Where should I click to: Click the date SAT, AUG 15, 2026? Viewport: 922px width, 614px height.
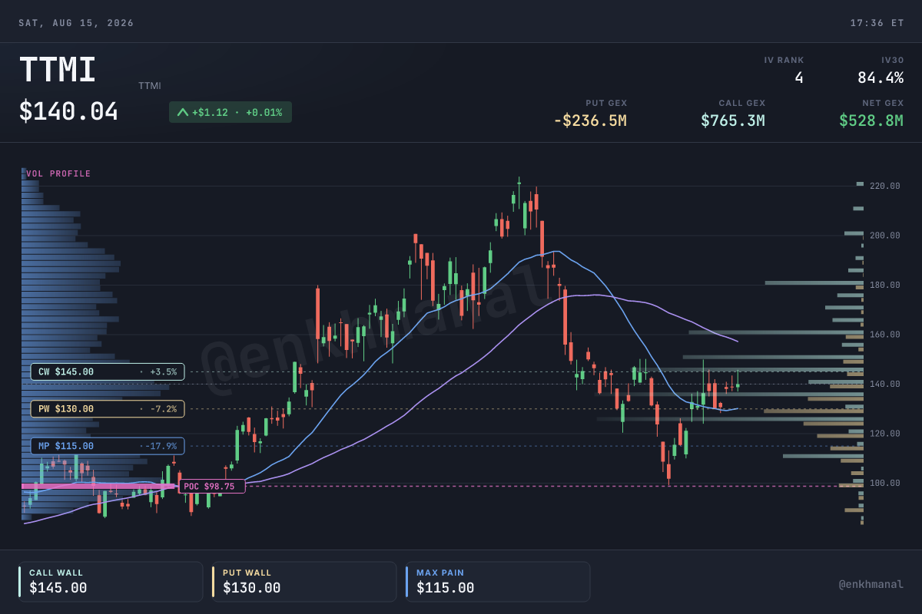coord(76,23)
